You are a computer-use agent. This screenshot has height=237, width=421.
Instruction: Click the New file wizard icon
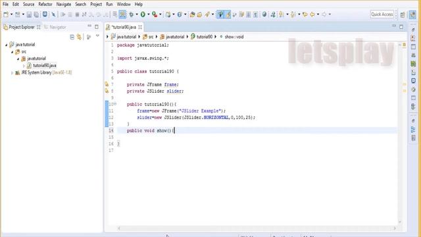(x=6, y=14)
